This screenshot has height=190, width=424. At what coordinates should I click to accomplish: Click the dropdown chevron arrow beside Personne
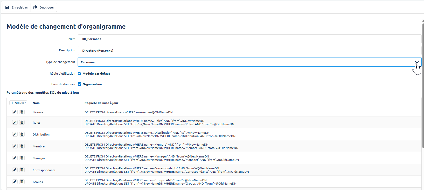417,62
